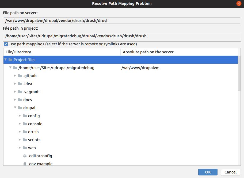Screen dimensions: 244x178
Task: Select the scripts tree row
Action: tap(121, 140)
